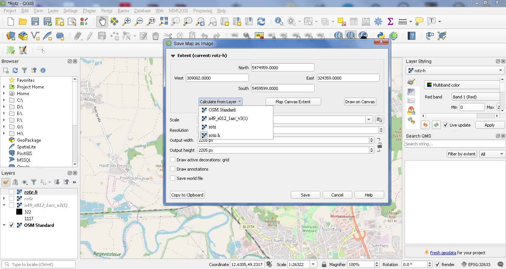This screenshot has width=506, height=269.
Task: Create a new project with the blank page icon
Action: (x=11, y=21)
